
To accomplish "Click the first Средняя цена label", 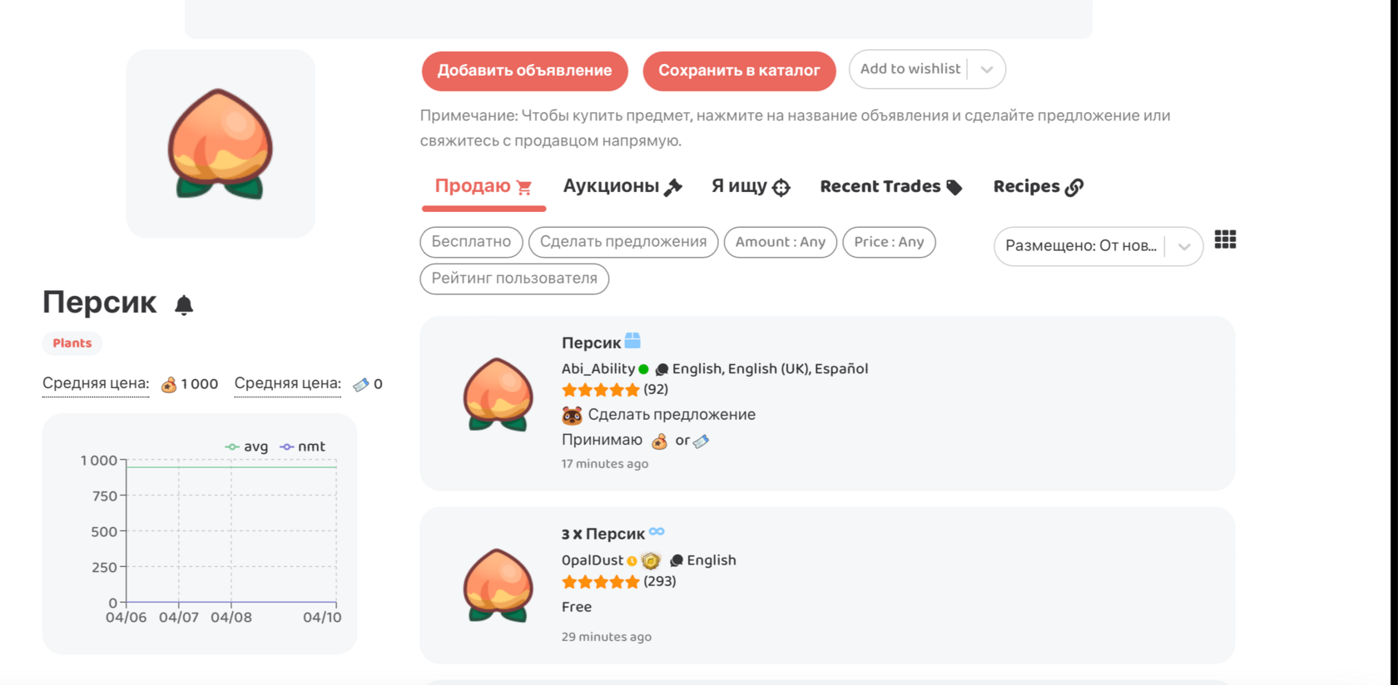I will 96,383.
